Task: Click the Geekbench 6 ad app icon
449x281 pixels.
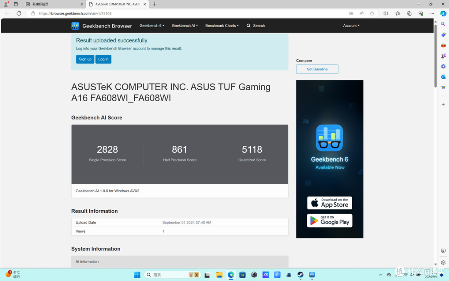Action: [329, 138]
